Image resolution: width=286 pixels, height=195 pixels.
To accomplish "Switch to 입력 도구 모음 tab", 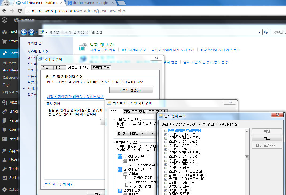I will [134, 112].
